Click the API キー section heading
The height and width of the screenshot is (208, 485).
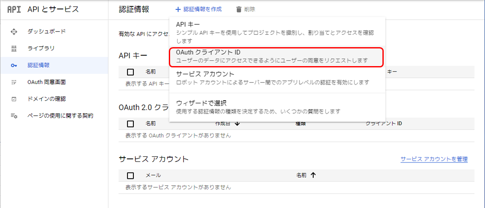[x=133, y=56]
